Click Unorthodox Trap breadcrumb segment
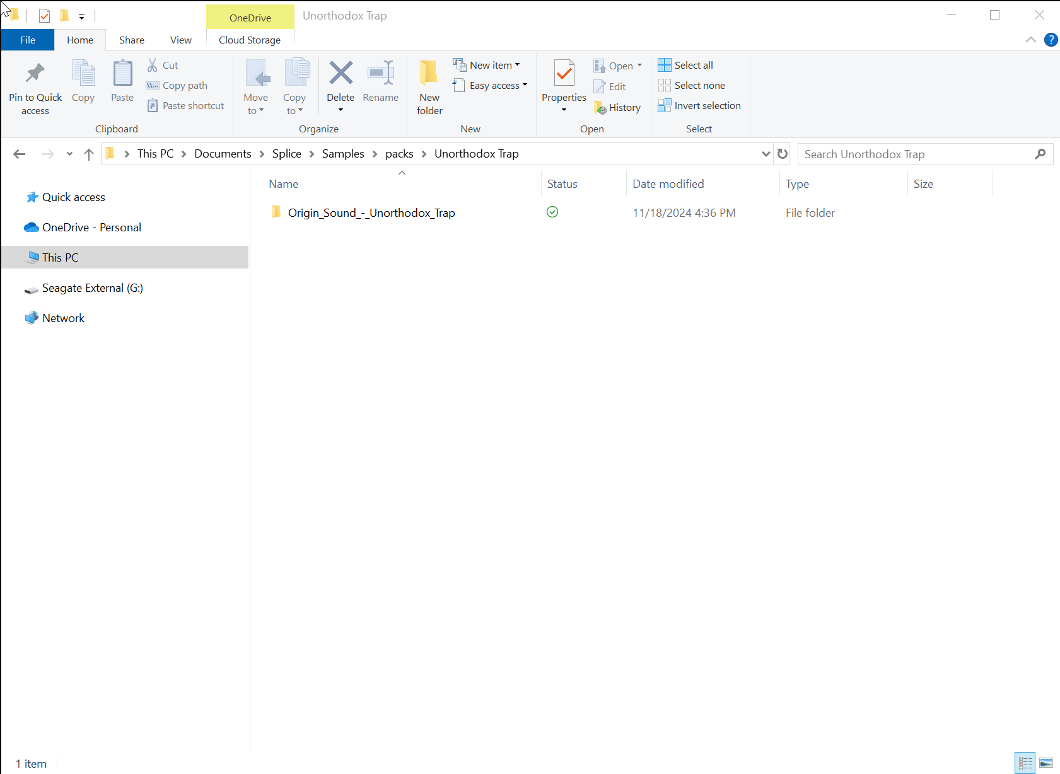Image resolution: width=1060 pixels, height=774 pixels. tap(477, 154)
